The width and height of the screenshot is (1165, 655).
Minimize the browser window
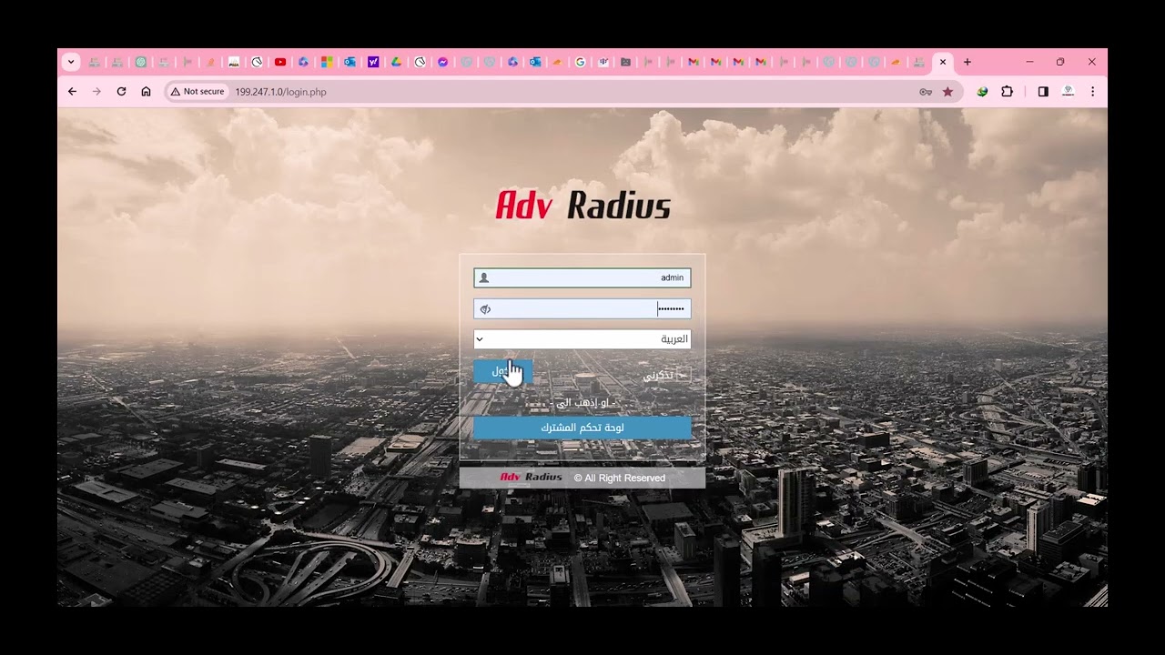1029,62
